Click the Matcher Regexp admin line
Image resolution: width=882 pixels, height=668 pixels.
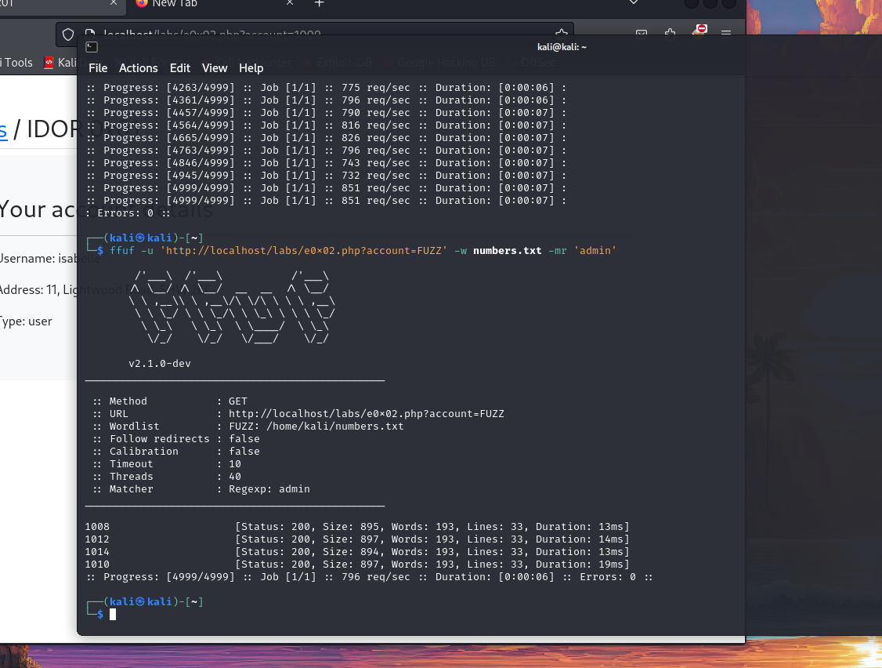coord(201,489)
